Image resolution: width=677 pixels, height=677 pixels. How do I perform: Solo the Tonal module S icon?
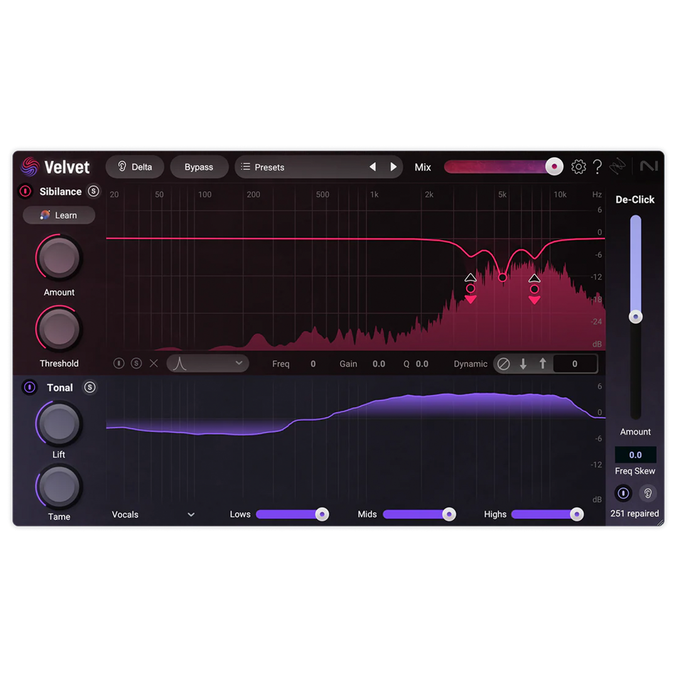[x=89, y=387]
